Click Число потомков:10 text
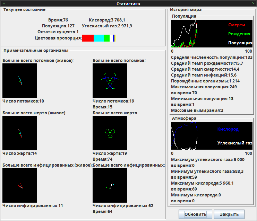This screenshot has width=257, height=221. (23, 101)
